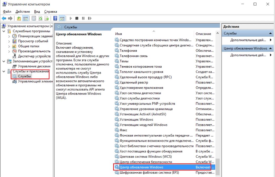Open the Справка menu
This screenshot has height=177, width=275.
pyautogui.click(x=51, y=12)
